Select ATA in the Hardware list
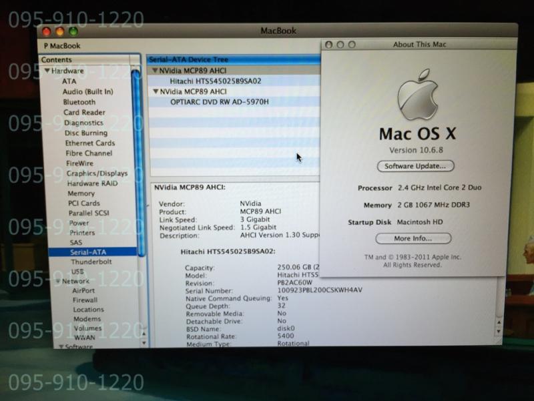Screen dimensions: 534x401 click(x=69, y=81)
